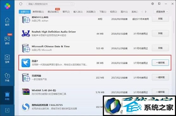This screenshot has height=116, width=176.
Task: Click the '88 MB' size of 迅雷7
Action: pos(100,63)
